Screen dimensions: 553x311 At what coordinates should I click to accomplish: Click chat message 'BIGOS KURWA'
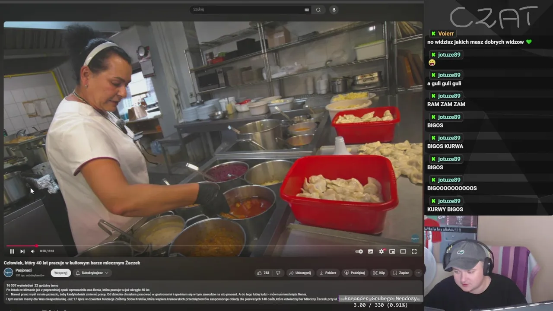tap(445, 146)
